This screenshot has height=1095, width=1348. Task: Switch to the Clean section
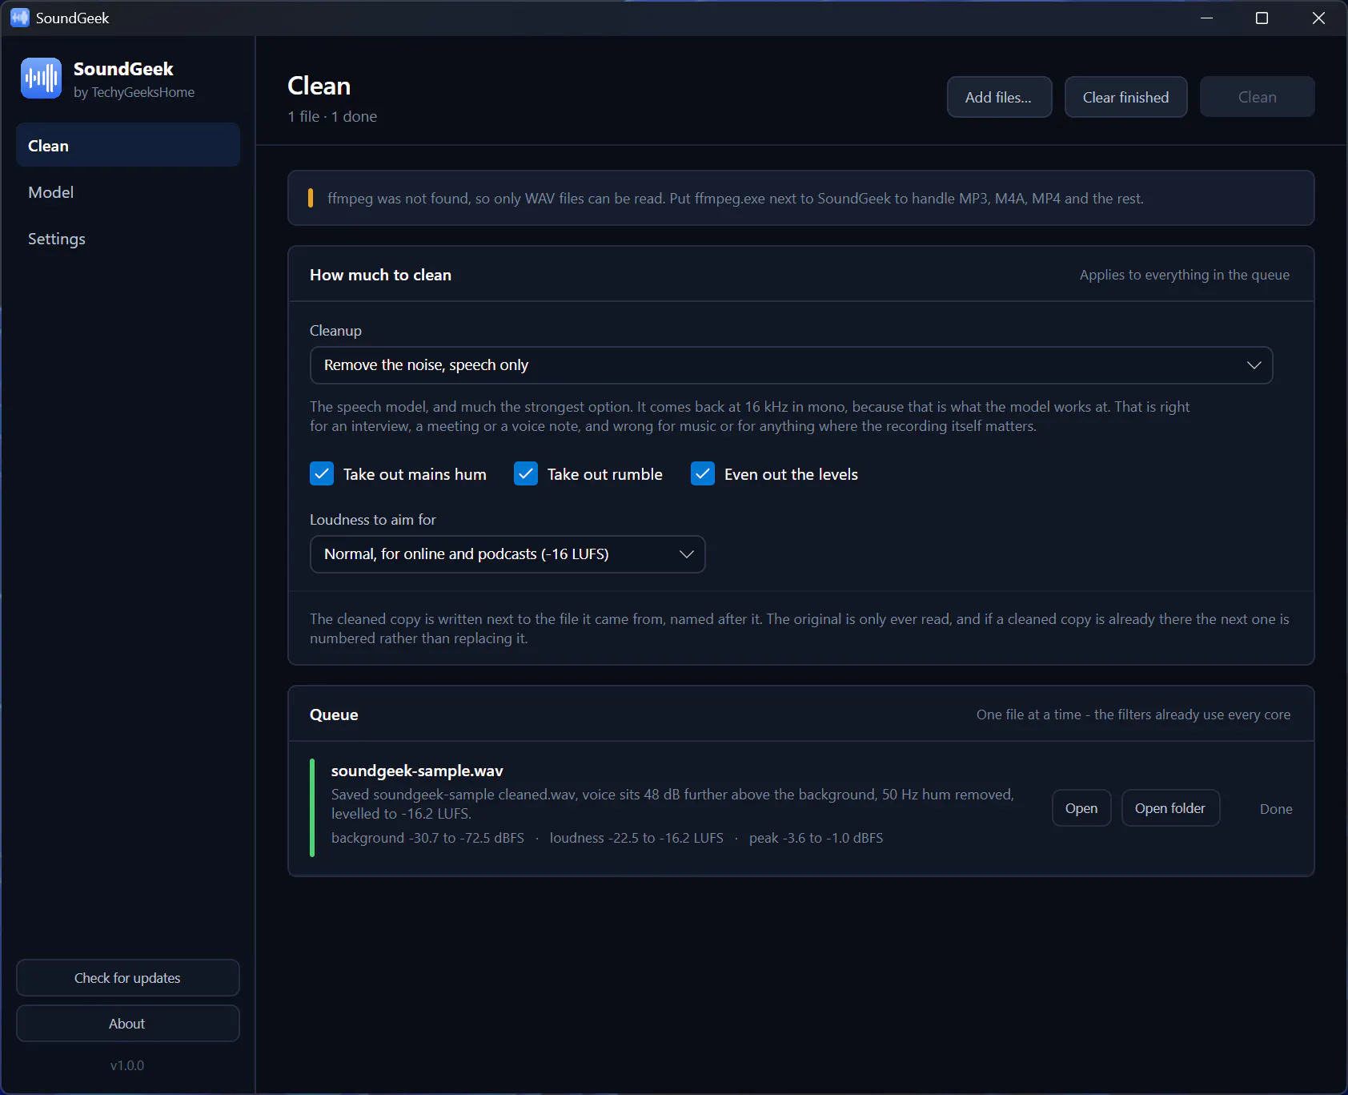click(128, 145)
